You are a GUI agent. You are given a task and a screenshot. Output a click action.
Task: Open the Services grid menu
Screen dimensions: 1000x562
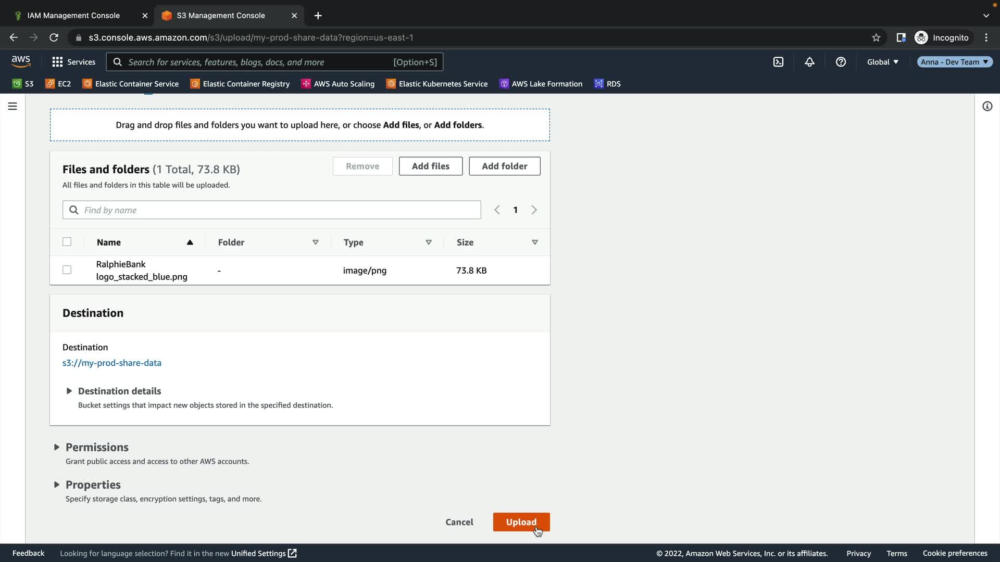[73, 62]
